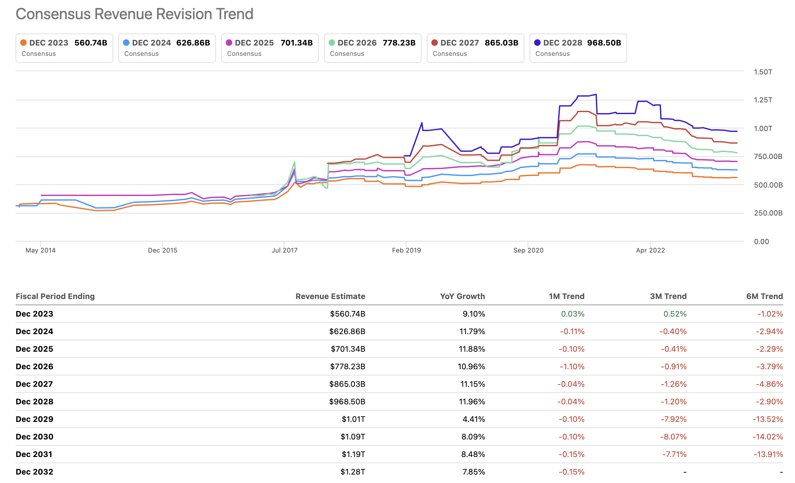
Task: Toggle the DEC 2027 consensus legend card
Action: [476, 48]
